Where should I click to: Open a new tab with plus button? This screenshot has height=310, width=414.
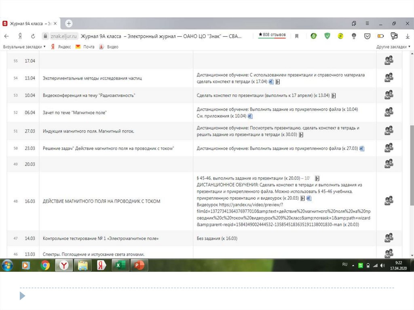pyautogui.click(x=69, y=23)
